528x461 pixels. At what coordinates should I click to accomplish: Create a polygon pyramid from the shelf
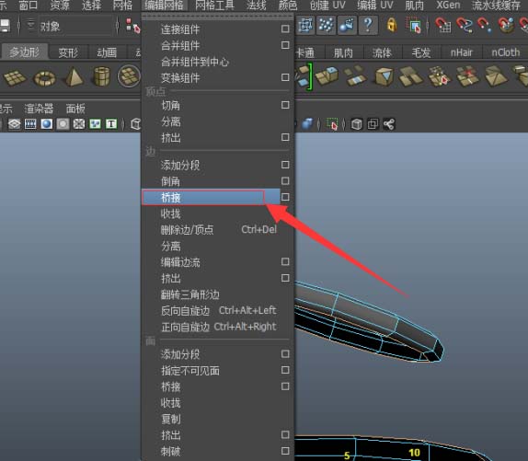pos(74,77)
